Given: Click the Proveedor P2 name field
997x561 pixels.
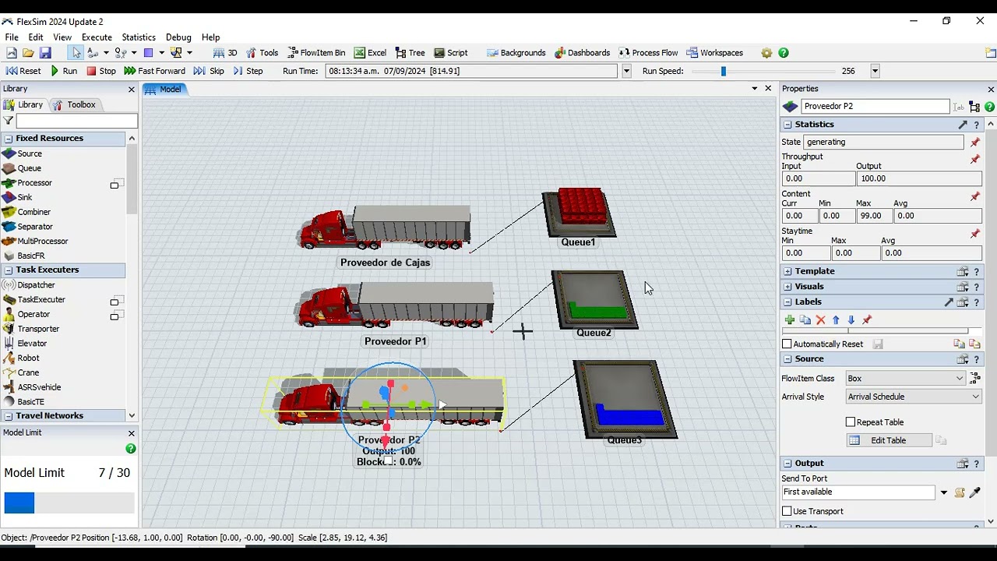Looking at the screenshot, I should coord(875,107).
